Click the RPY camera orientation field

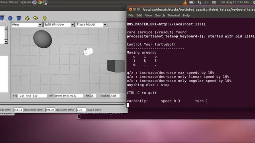pyautogui.click(x=69, y=96)
